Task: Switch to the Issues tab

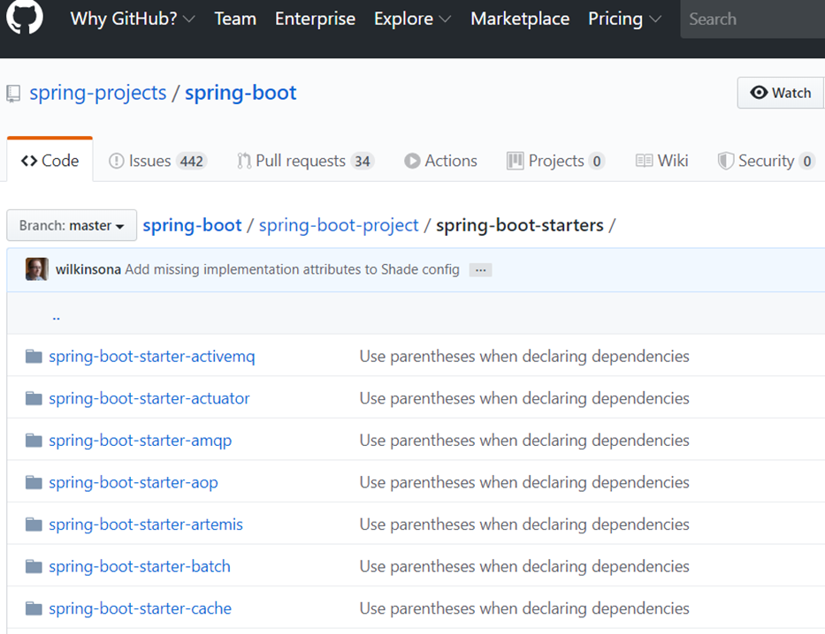Action: coord(157,161)
